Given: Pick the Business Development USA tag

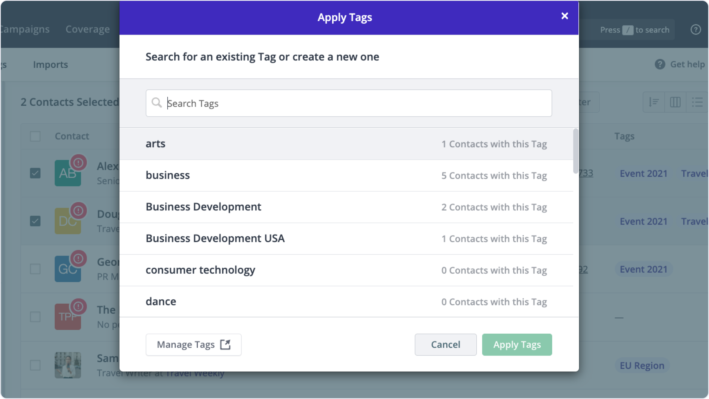Looking at the screenshot, I should coord(346,239).
